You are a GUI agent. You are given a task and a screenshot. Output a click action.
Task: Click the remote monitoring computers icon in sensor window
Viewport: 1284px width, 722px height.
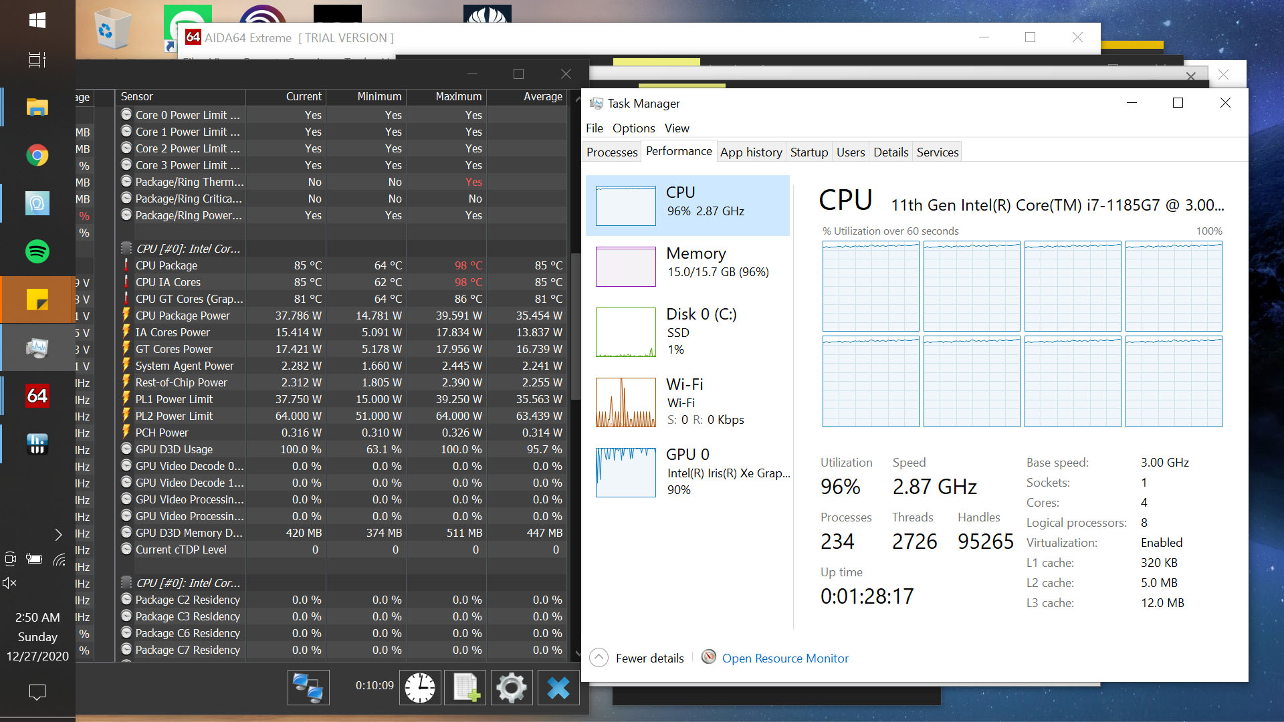click(308, 687)
